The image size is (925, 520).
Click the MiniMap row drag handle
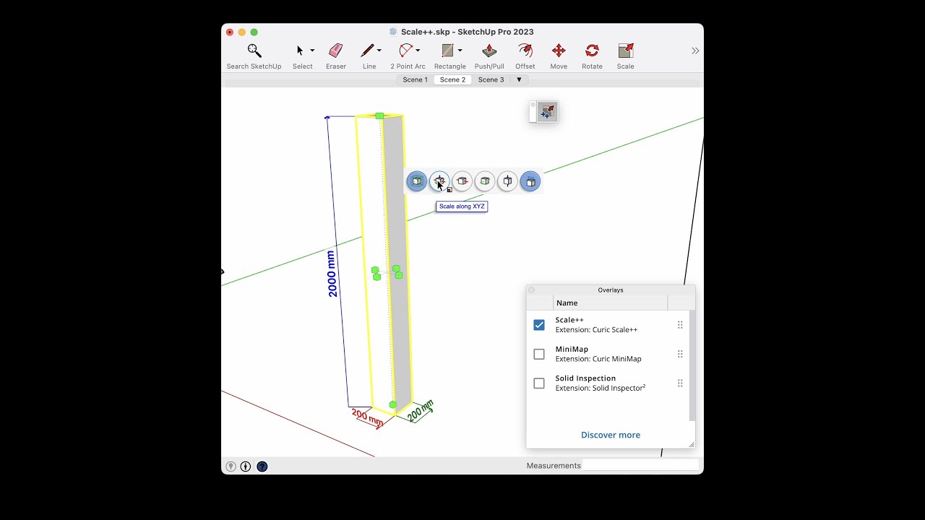(x=680, y=354)
